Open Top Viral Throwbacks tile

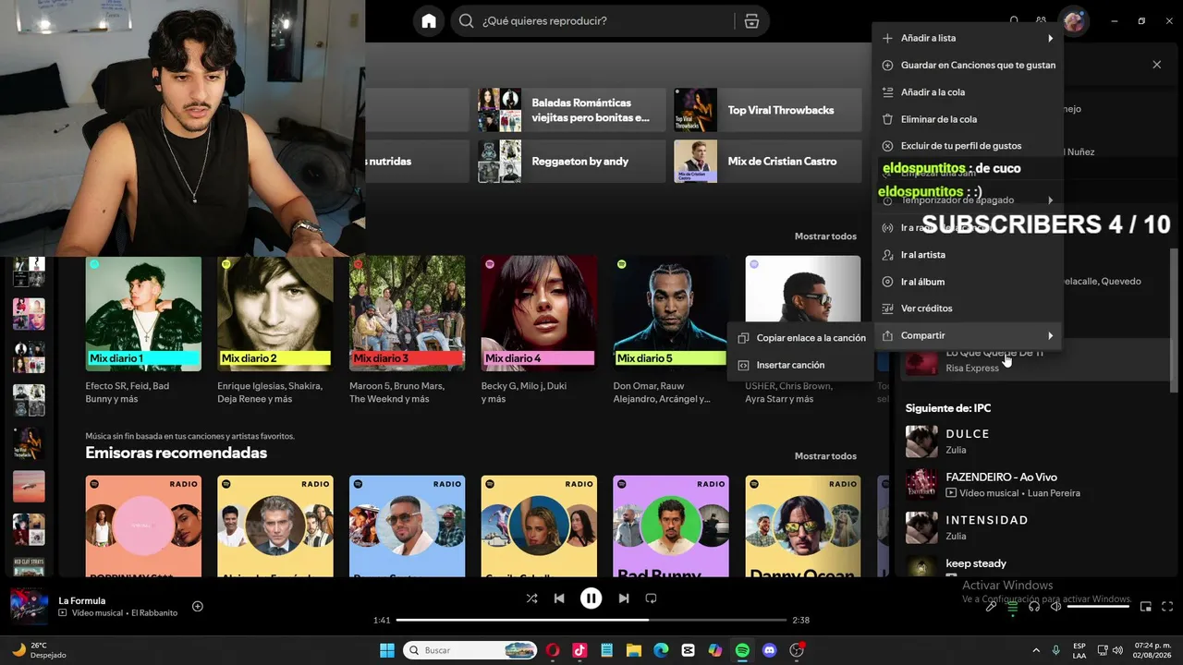(768, 110)
